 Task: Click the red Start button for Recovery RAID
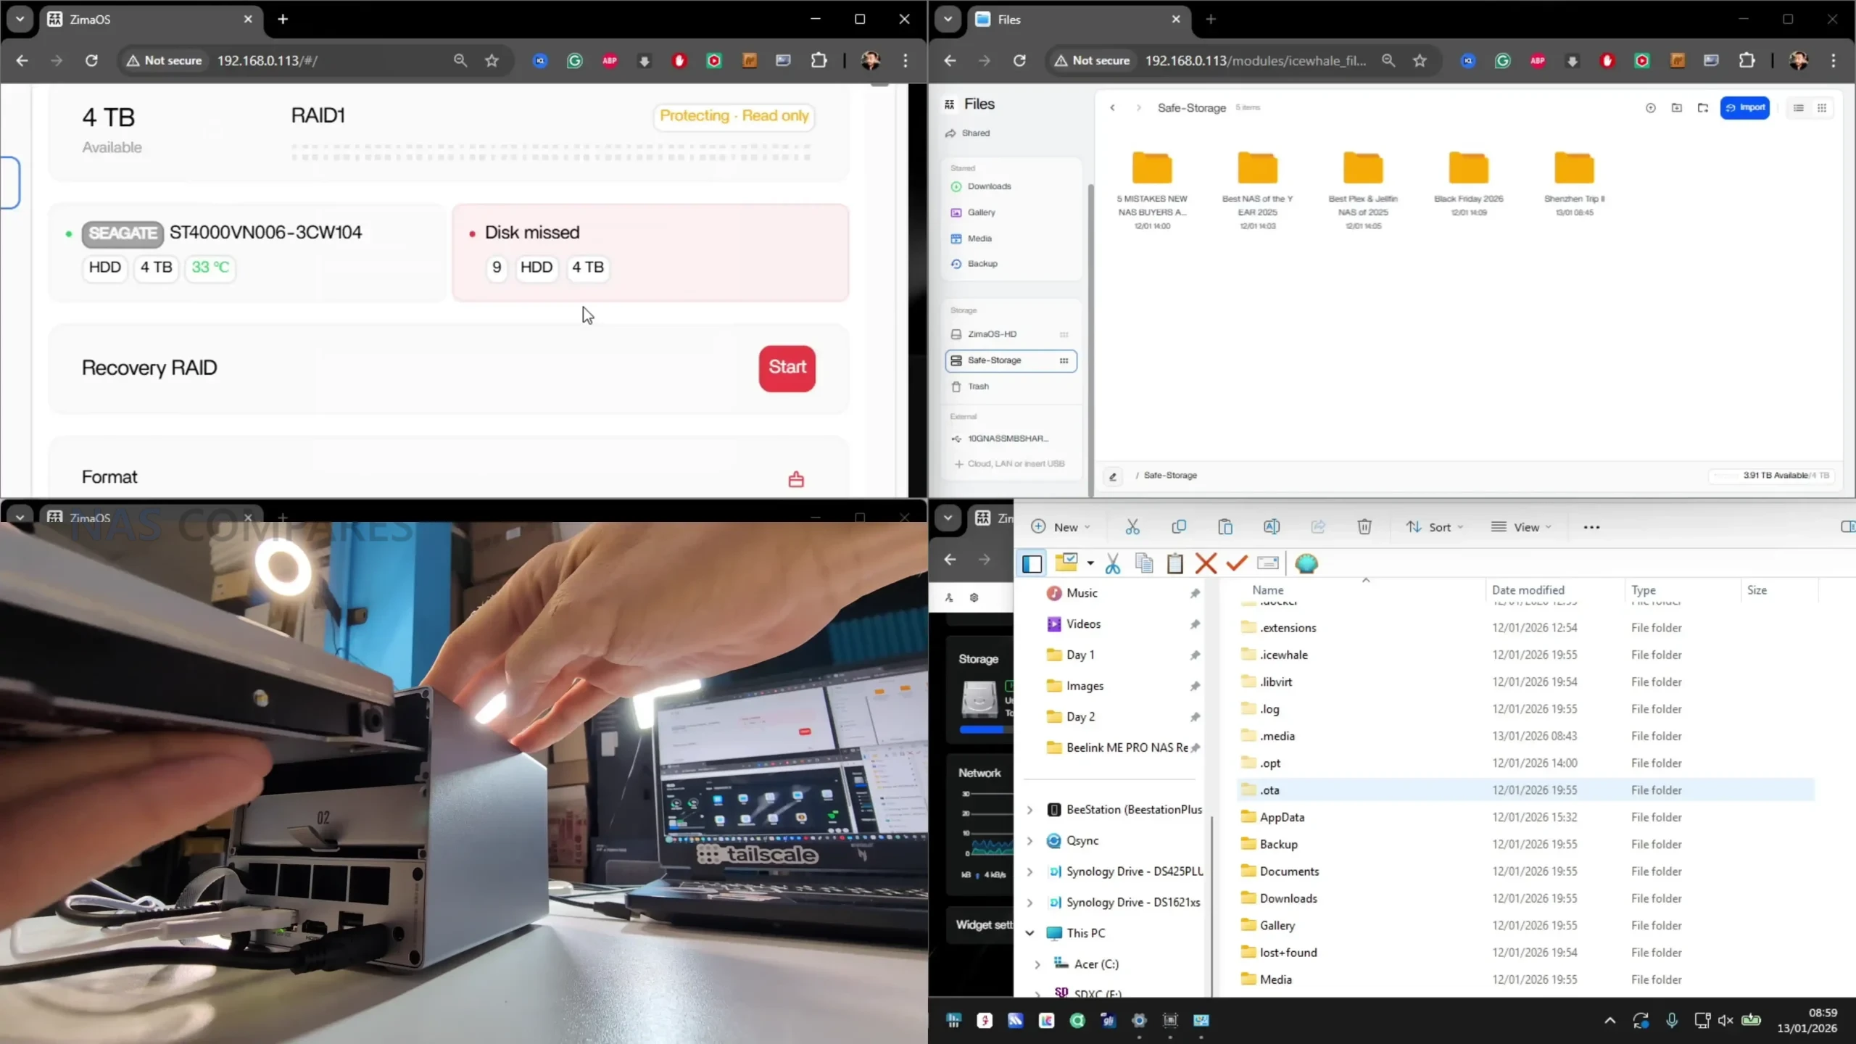[787, 368]
